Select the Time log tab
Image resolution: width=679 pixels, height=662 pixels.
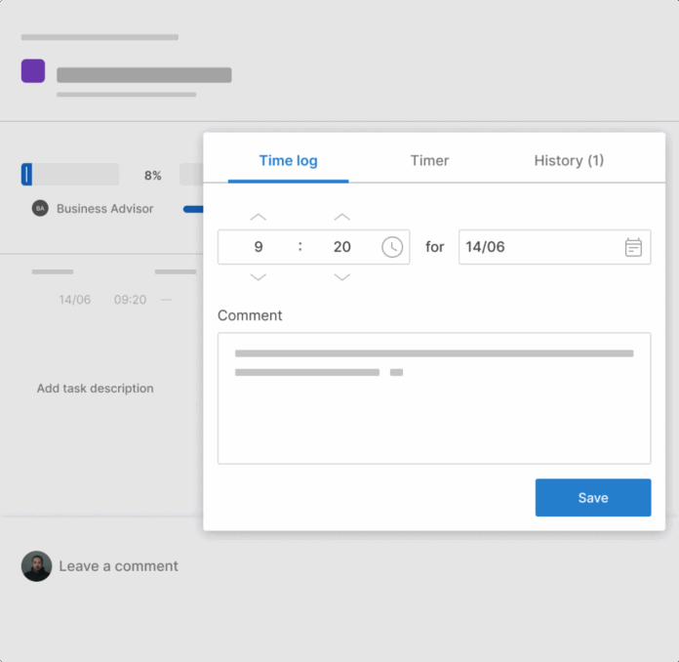pyautogui.click(x=288, y=161)
